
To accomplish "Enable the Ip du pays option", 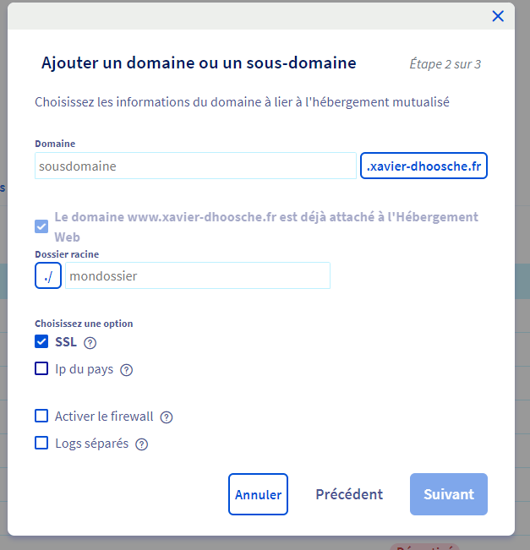I will coord(41,368).
